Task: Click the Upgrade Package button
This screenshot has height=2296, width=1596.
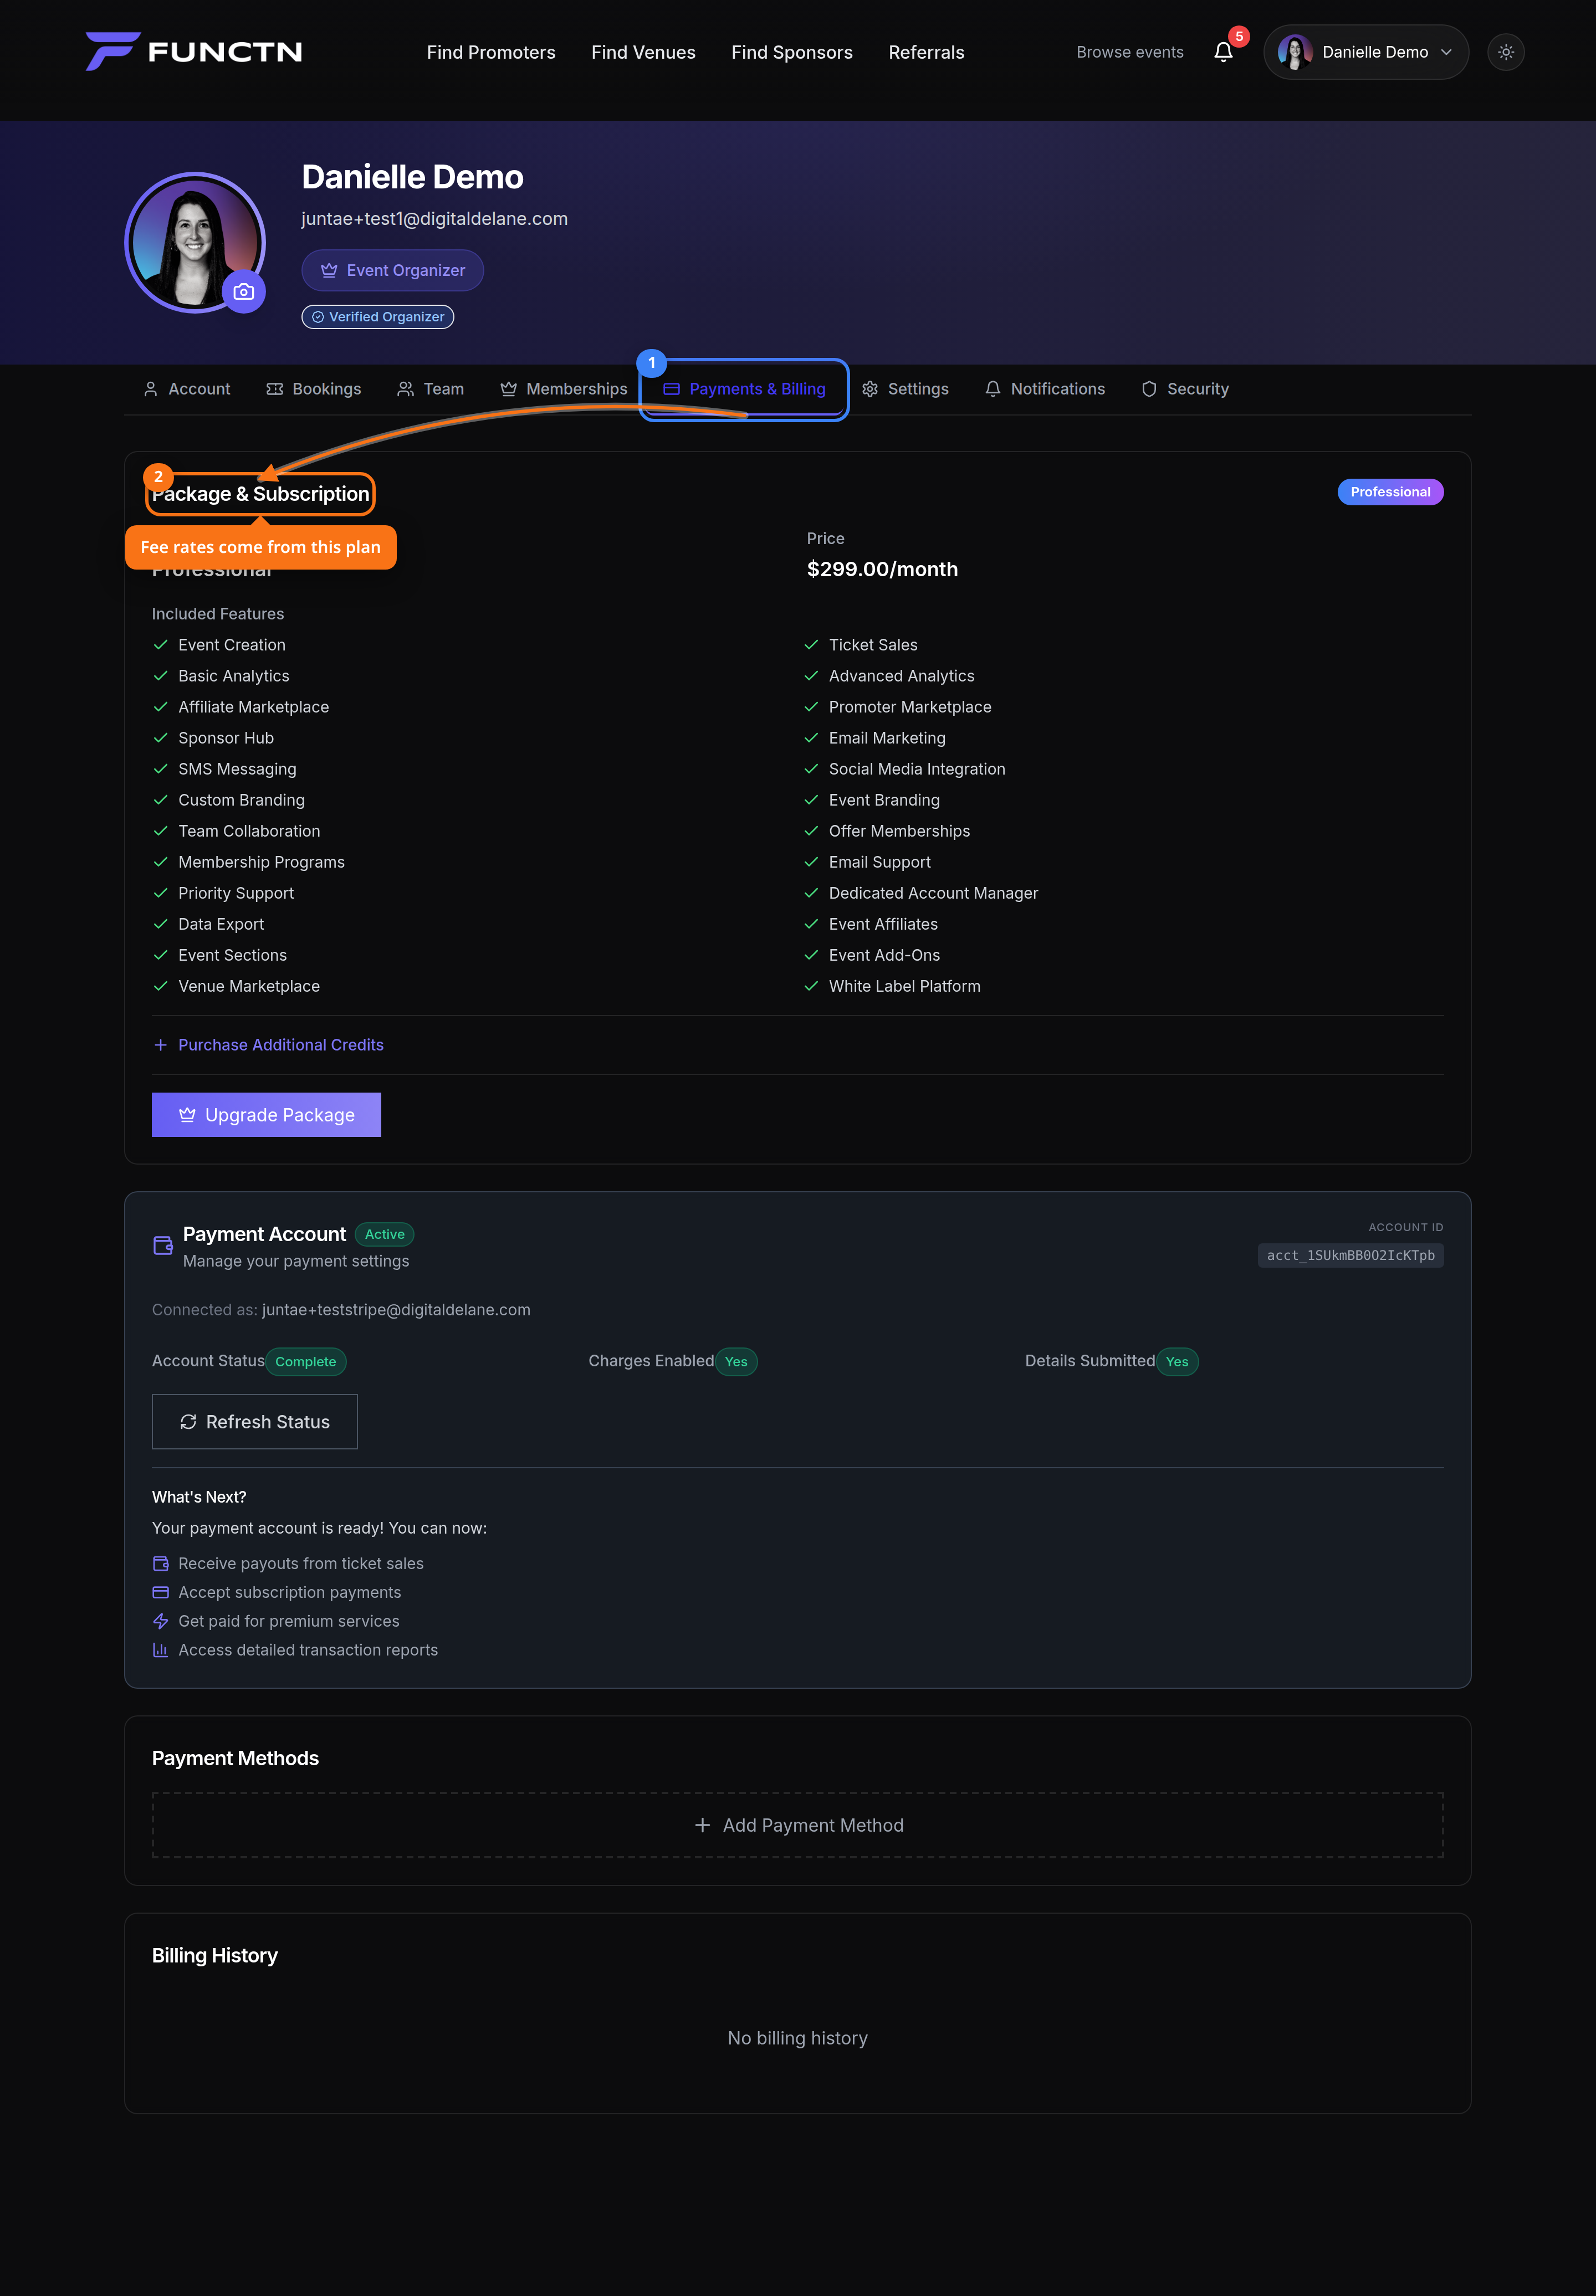Action: pyautogui.click(x=266, y=1115)
